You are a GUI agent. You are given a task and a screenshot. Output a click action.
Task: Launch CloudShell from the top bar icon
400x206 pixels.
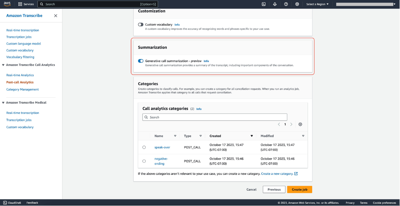(x=264, y=4)
